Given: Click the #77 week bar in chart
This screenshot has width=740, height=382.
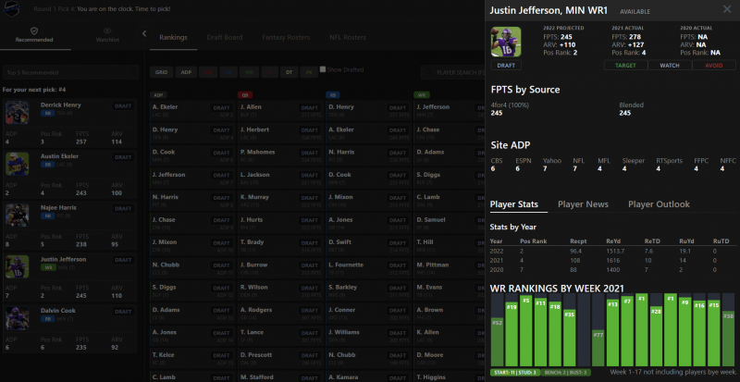Looking at the screenshot, I should (598, 348).
